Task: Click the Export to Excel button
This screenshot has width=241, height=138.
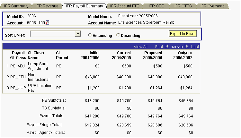Action: [x=182, y=34]
